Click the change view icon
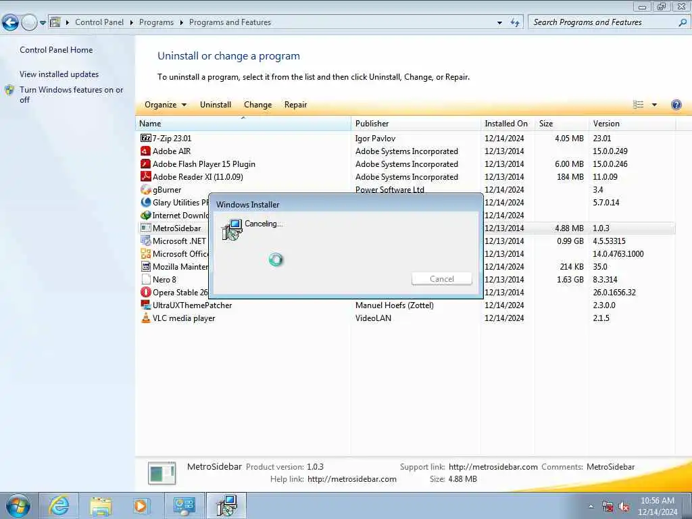Screen dimensions: 692x519 coord(638,105)
